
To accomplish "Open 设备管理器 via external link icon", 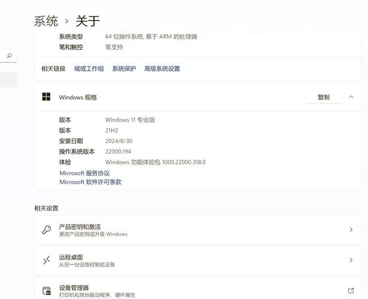I will pyautogui.click(x=351, y=291).
